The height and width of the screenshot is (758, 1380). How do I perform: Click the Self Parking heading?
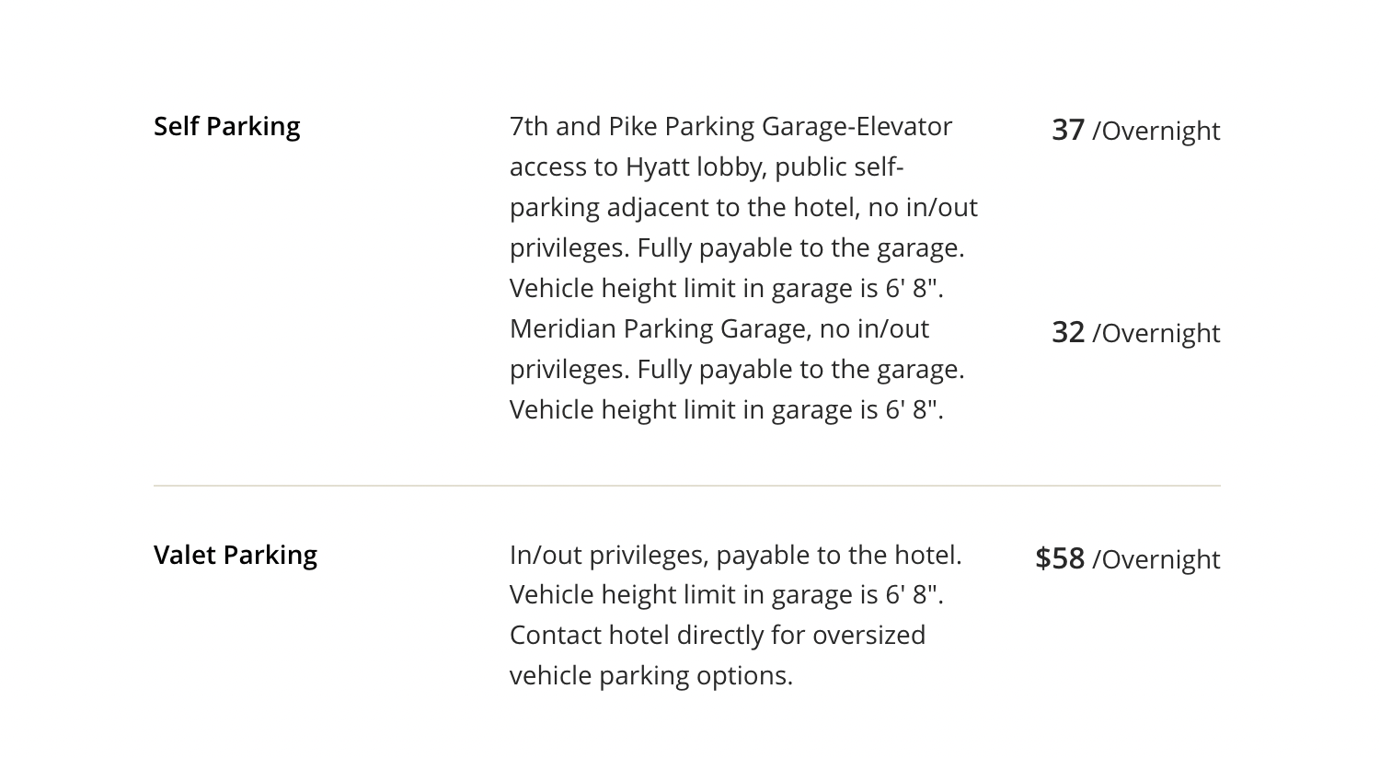pos(226,126)
